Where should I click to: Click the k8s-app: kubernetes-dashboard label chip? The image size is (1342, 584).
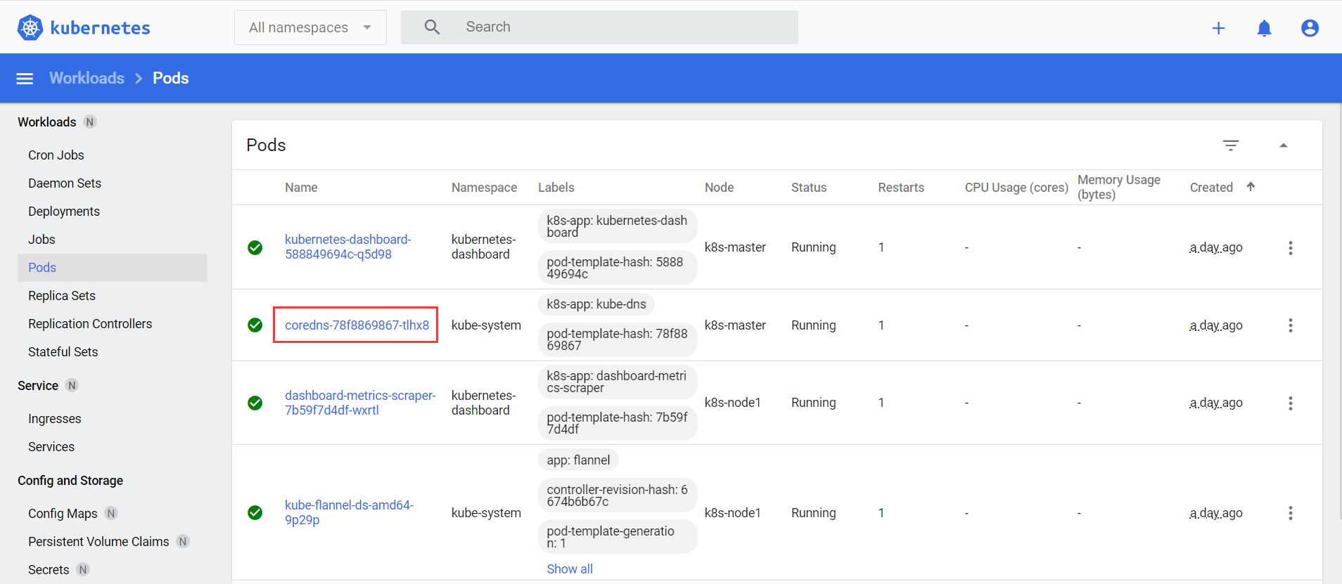[x=618, y=226]
